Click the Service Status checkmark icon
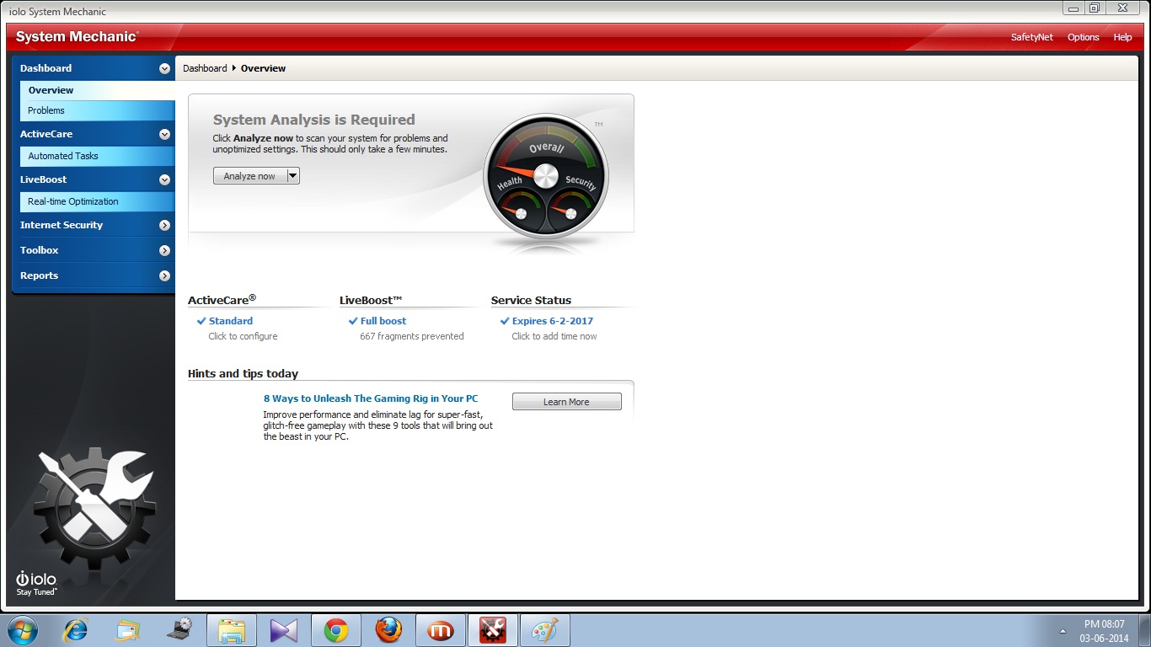 click(x=505, y=321)
